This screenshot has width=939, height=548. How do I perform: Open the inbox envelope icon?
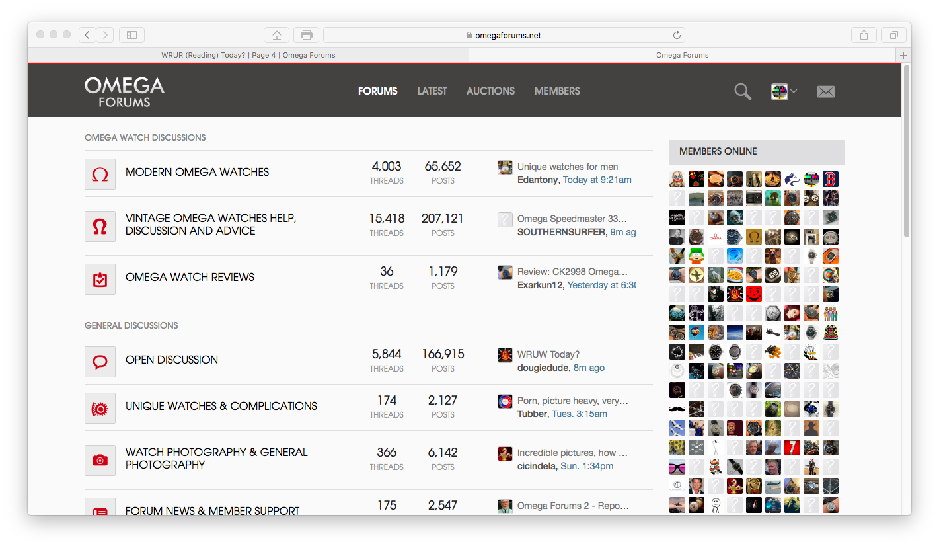coord(825,92)
